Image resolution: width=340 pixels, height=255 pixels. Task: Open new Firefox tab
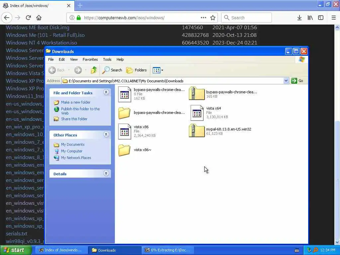click(x=80, y=5)
